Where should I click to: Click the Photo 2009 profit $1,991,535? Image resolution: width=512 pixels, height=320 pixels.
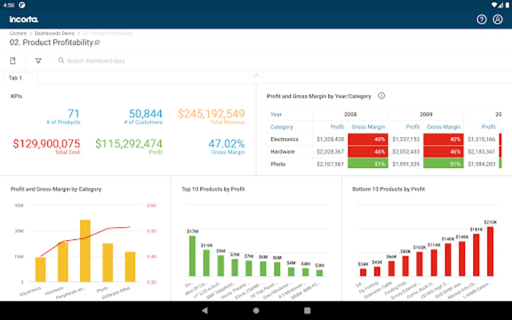pos(406,164)
